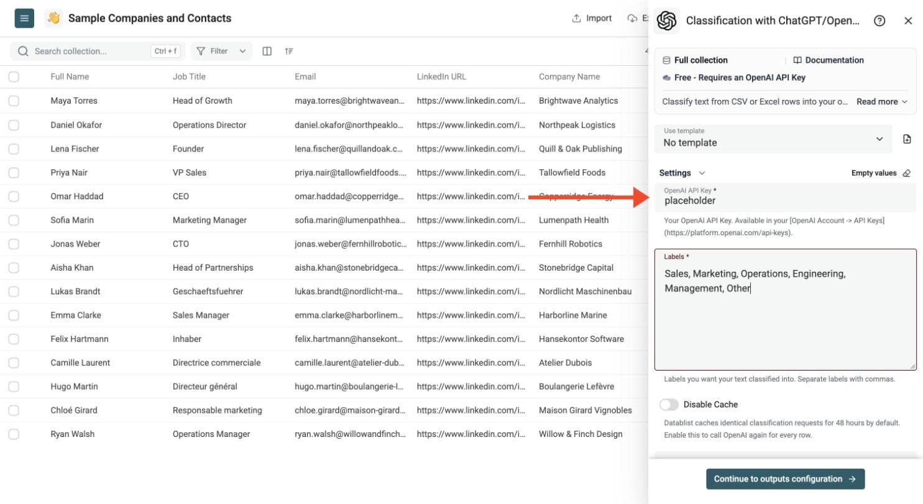
Task: Click inside the Labels text area
Action: tap(786, 310)
